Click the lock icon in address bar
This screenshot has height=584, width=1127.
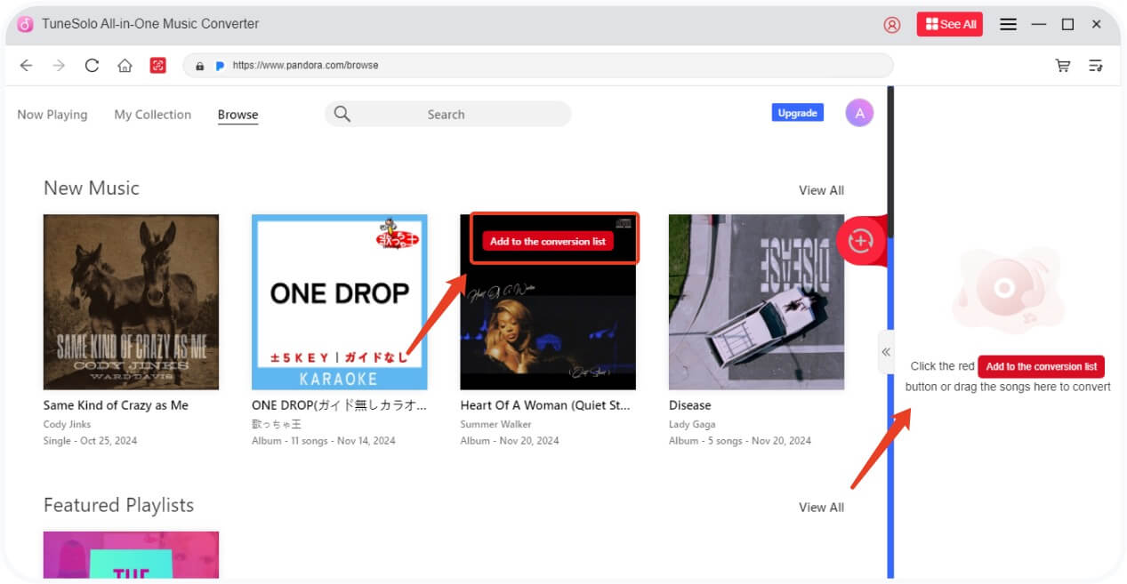(199, 66)
